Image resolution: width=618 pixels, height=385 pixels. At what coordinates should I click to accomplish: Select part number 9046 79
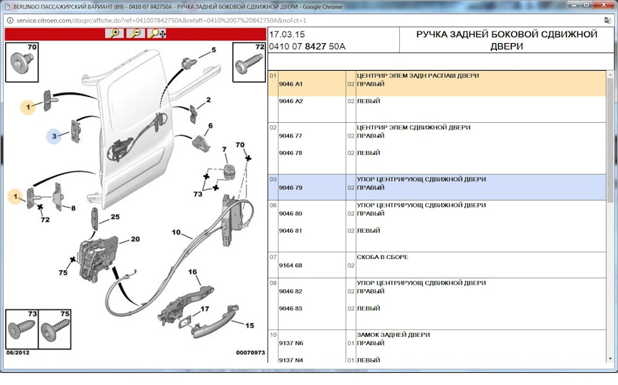pos(290,188)
